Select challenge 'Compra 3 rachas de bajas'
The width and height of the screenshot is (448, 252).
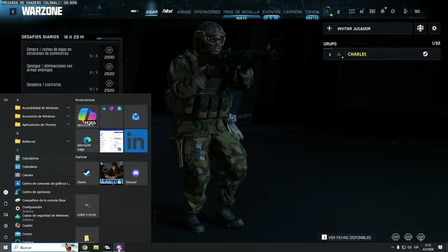(72, 52)
